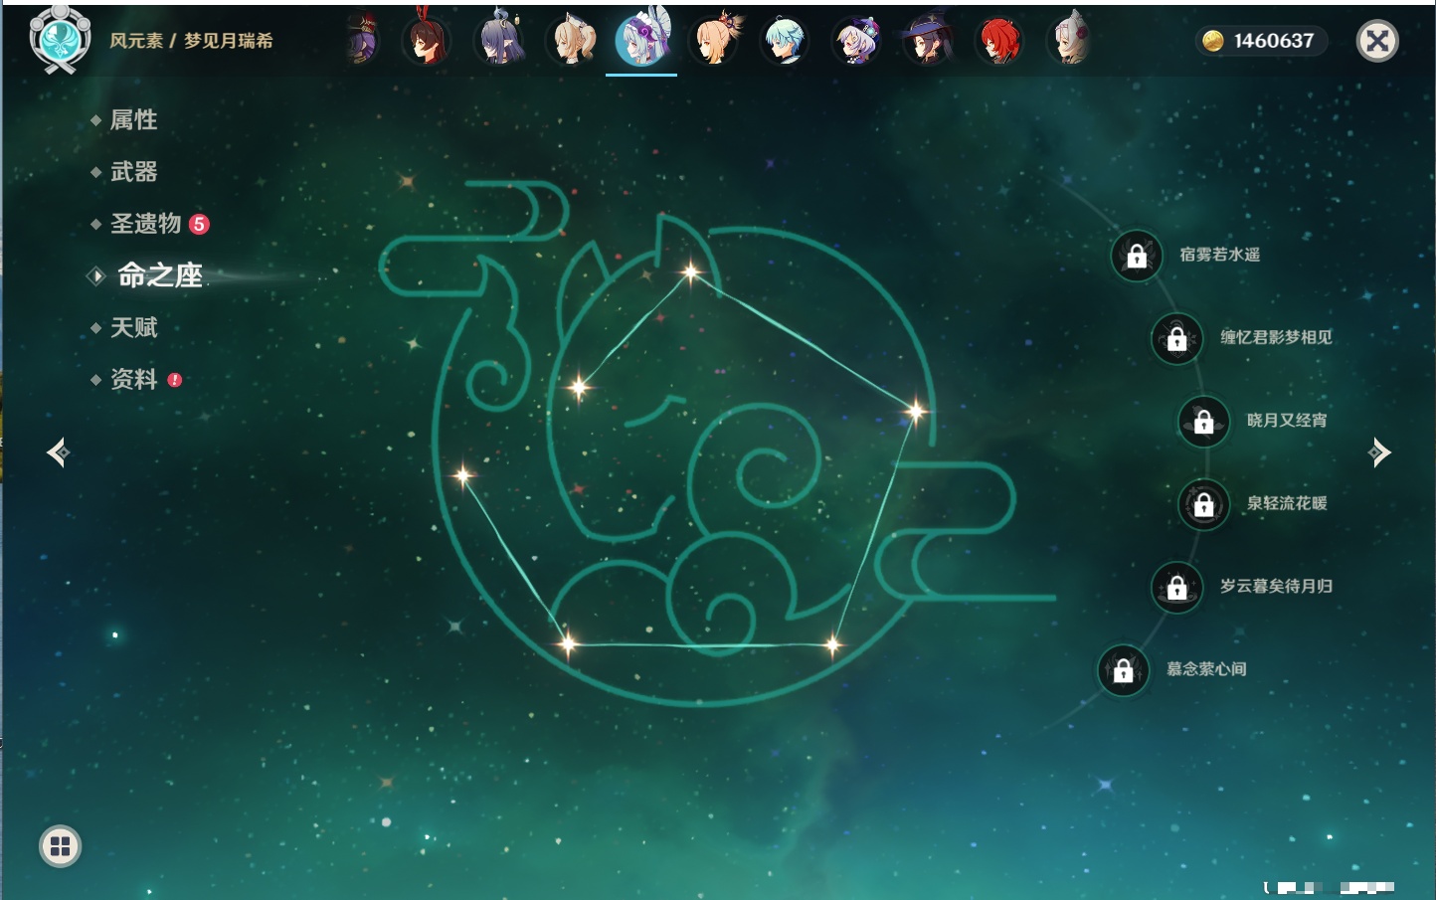Image resolution: width=1436 pixels, height=900 pixels.
Task: Select the blonde ponytail character with animal ears
Action: coord(572,41)
